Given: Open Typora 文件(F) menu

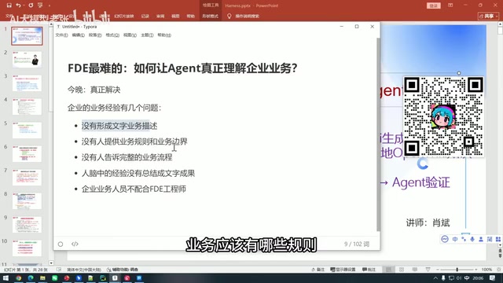Looking at the screenshot, I should (61, 35).
